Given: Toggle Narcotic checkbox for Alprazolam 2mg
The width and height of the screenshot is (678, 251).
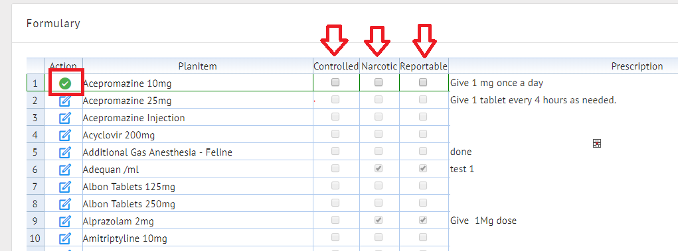Looking at the screenshot, I should click(x=379, y=220).
